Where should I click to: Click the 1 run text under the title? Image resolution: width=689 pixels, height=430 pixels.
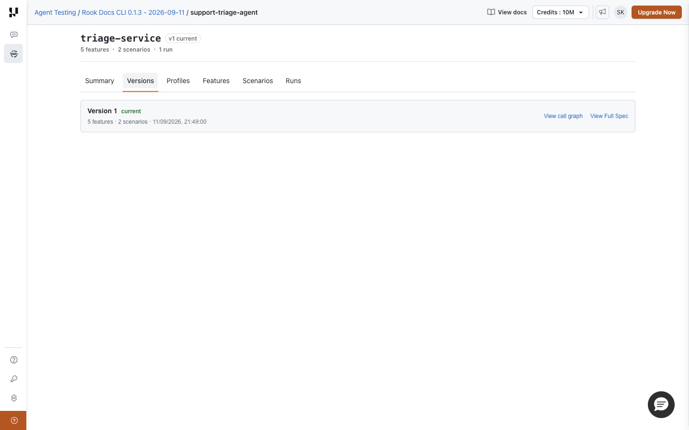pyautogui.click(x=166, y=50)
